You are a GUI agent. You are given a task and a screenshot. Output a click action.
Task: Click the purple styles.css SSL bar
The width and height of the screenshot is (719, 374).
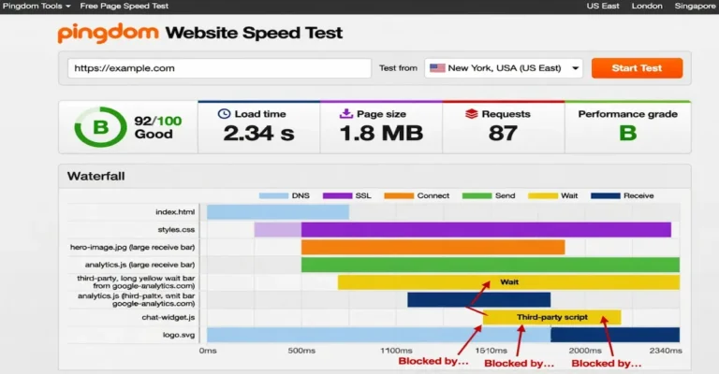(486, 230)
